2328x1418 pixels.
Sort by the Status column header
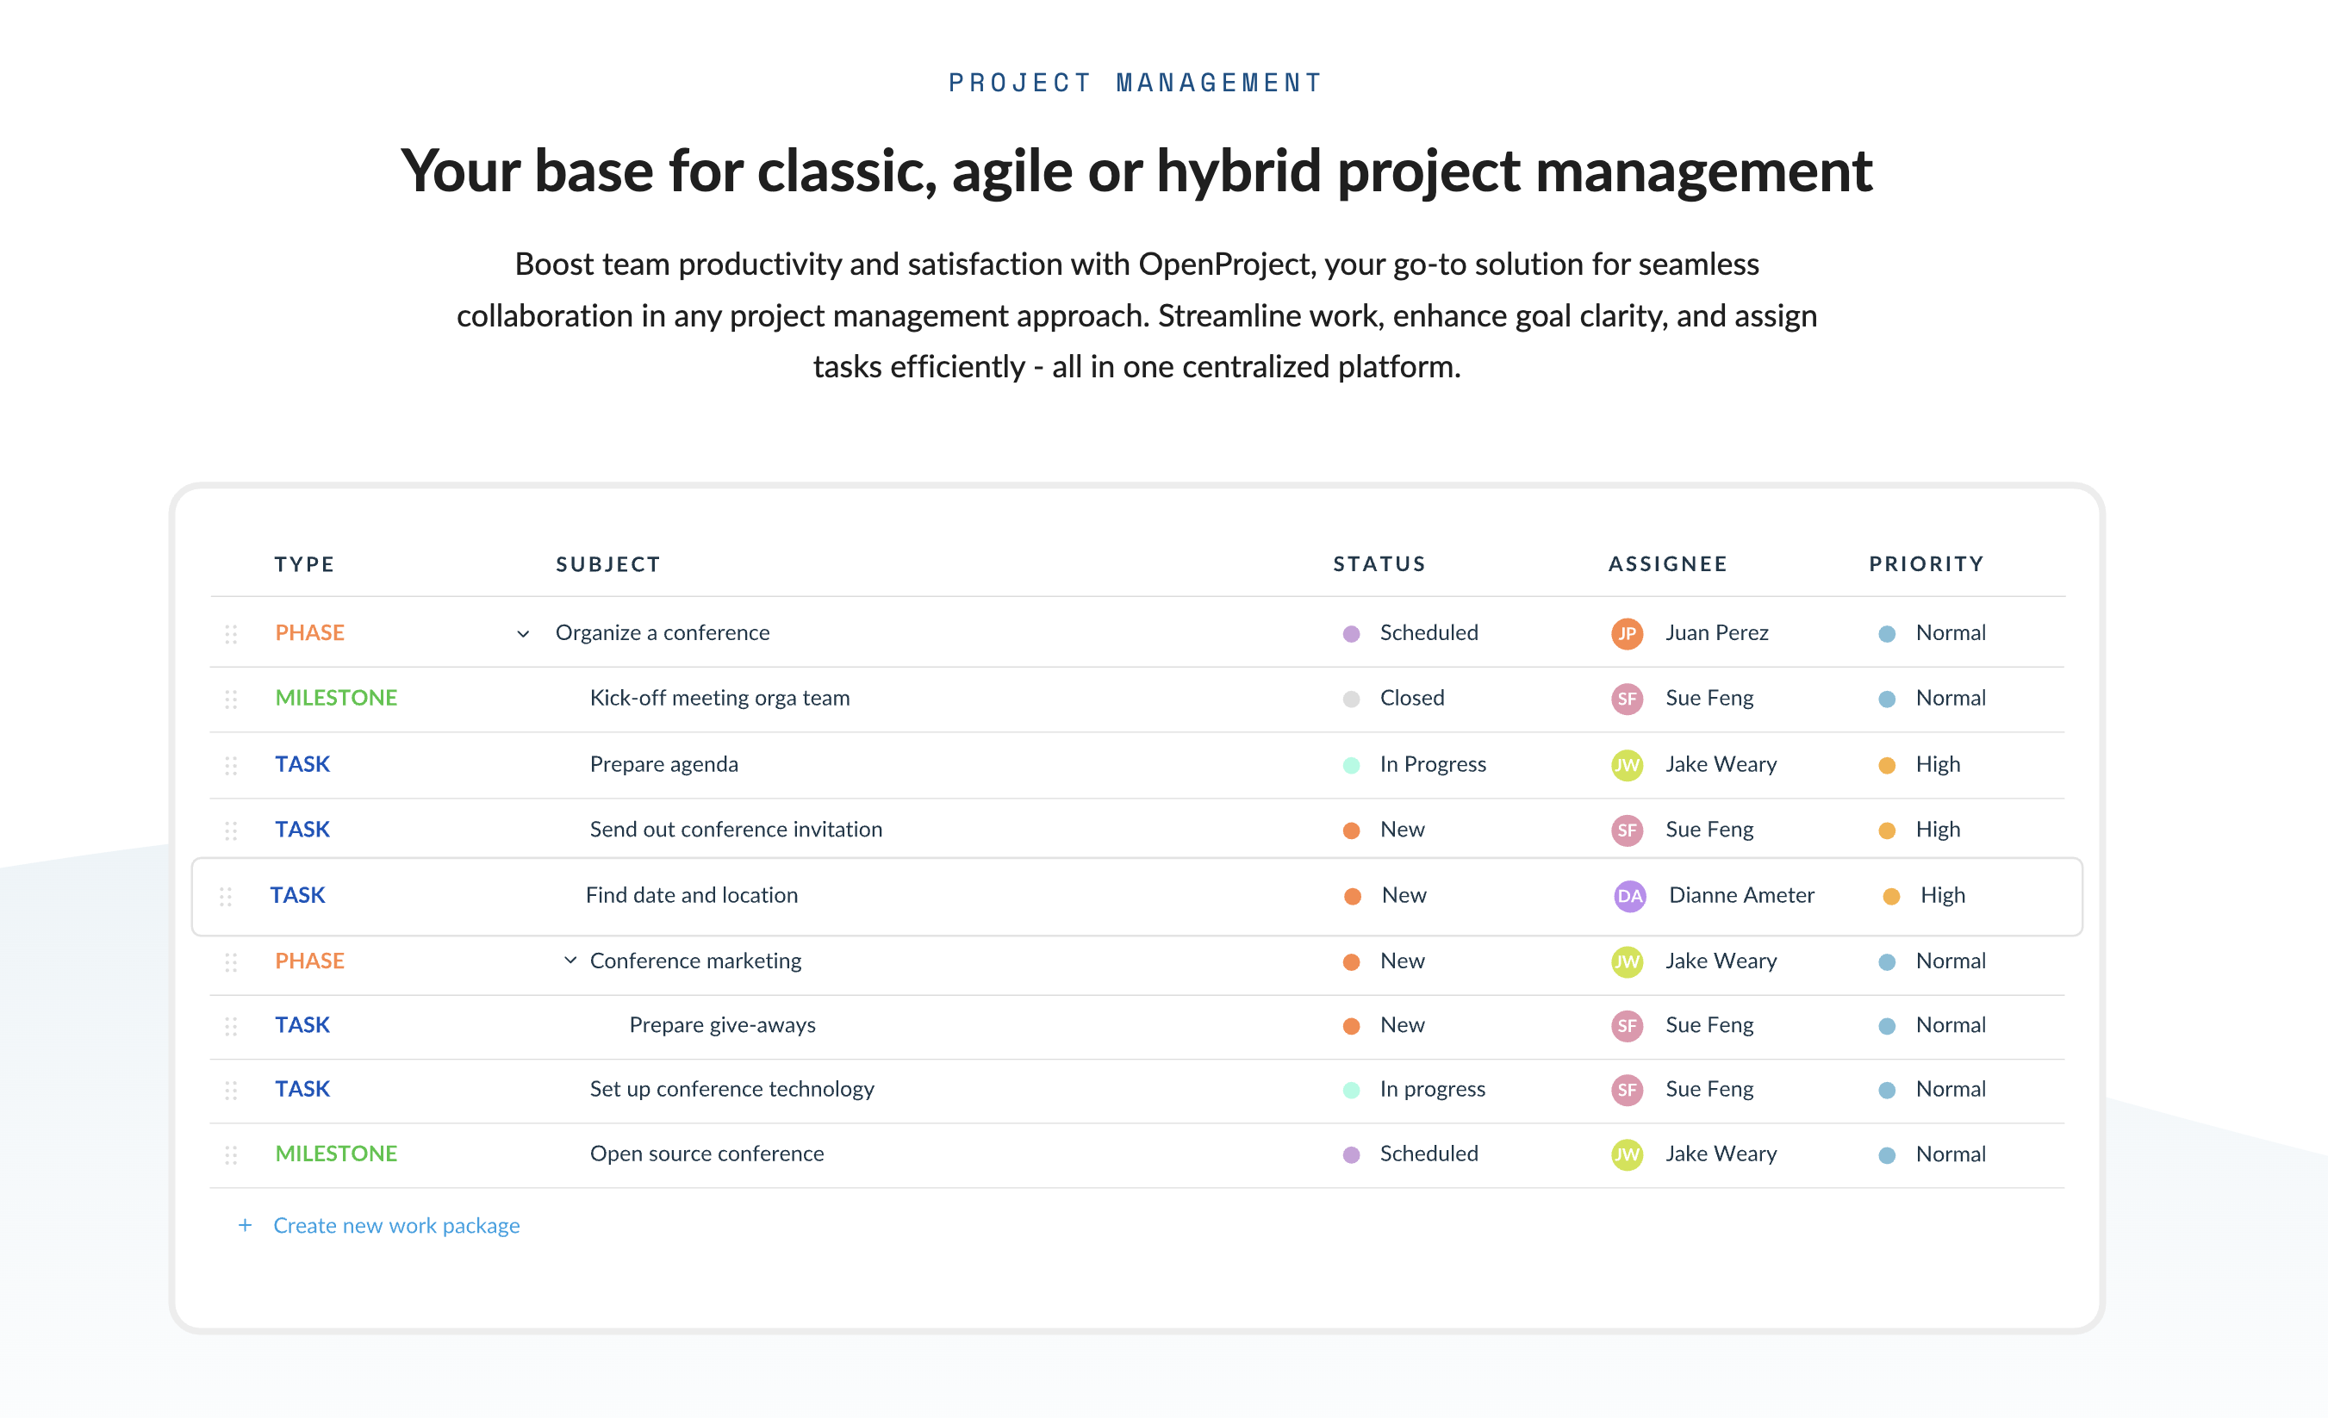(1379, 564)
